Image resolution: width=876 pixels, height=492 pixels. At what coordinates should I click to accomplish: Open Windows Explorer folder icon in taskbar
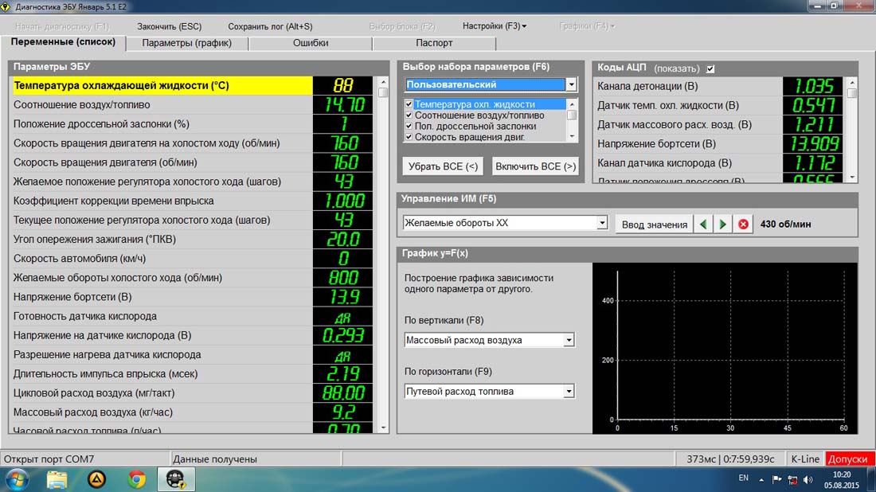click(x=57, y=478)
